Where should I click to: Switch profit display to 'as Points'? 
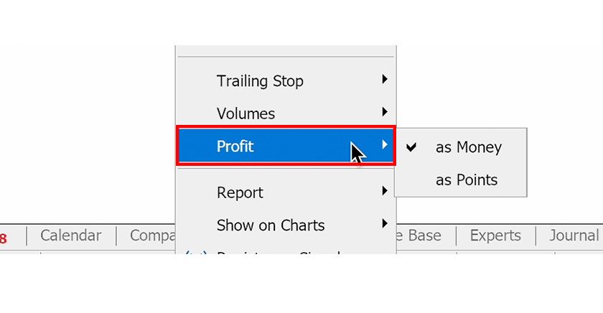[466, 179]
